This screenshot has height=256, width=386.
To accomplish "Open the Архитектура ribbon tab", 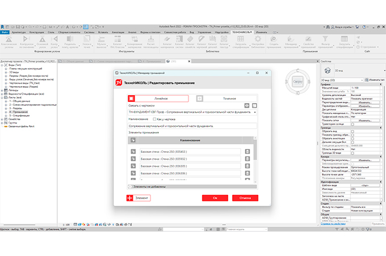I will 19,32.
